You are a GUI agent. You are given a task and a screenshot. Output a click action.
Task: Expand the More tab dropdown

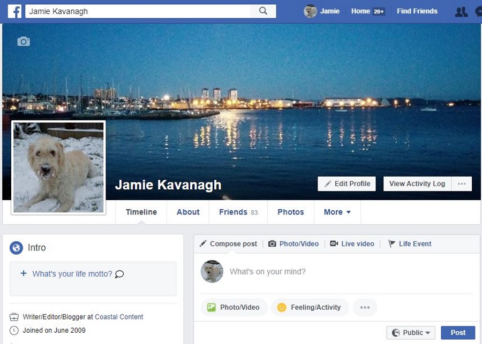[337, 212]
